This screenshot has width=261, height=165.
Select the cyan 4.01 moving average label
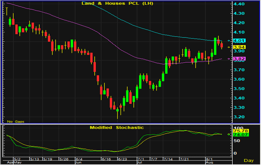[x=238, y=40]
